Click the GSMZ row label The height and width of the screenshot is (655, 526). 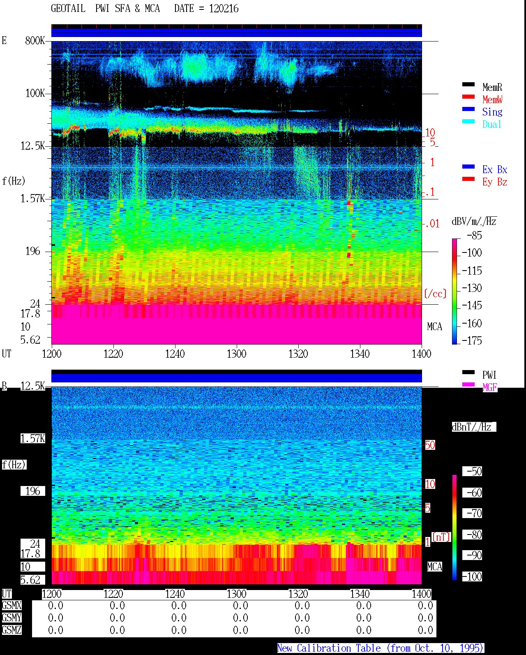pyautogui.click(x=12, y=630)
